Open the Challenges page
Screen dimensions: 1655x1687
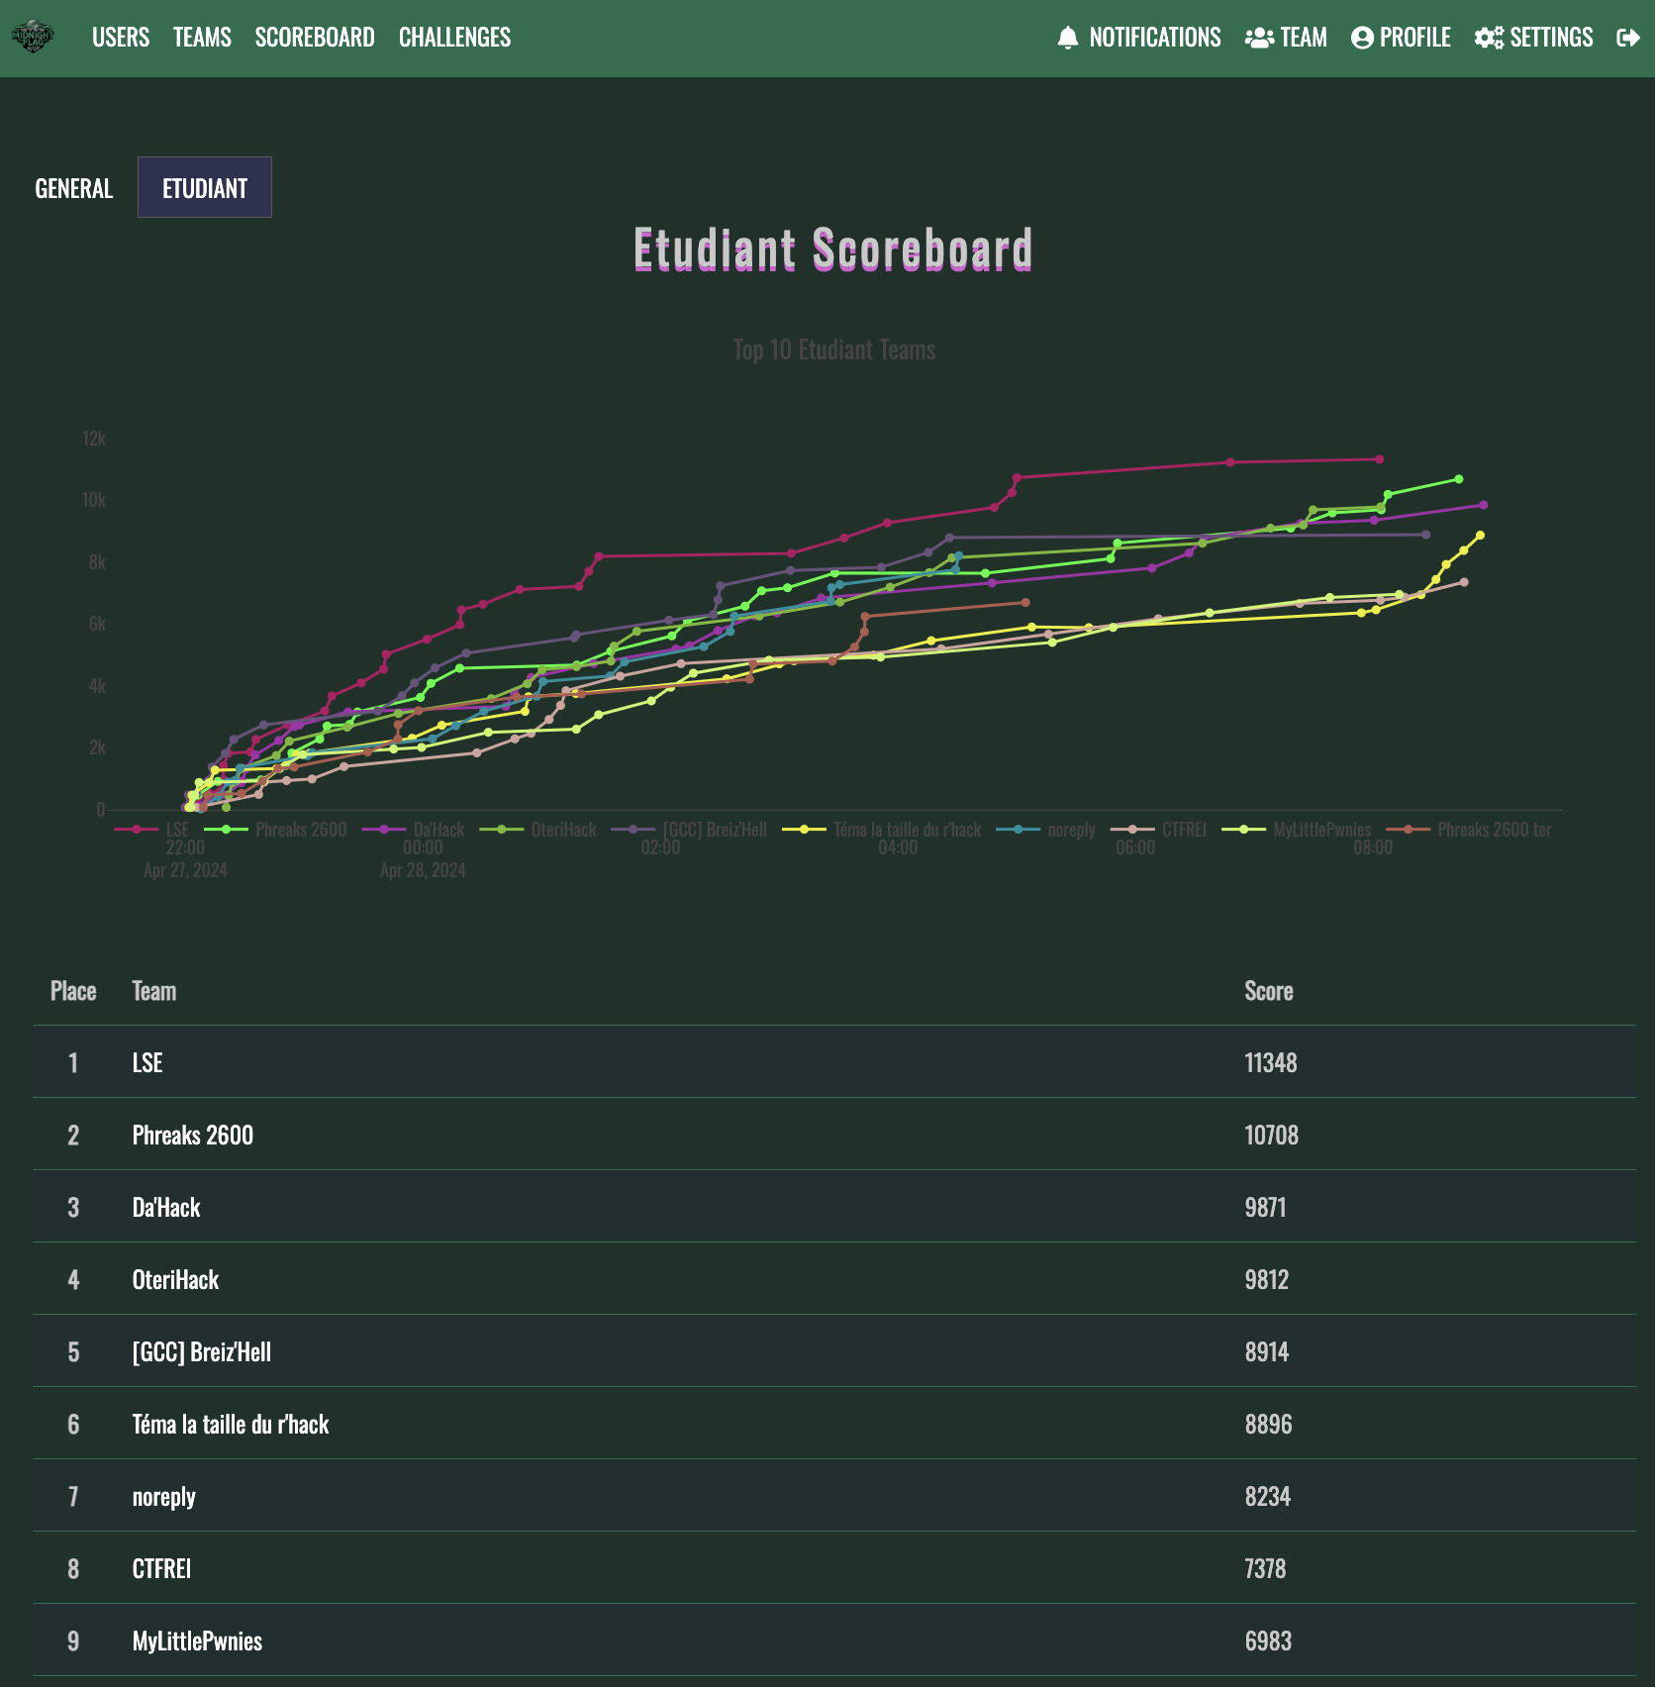(x=454, y=38)
